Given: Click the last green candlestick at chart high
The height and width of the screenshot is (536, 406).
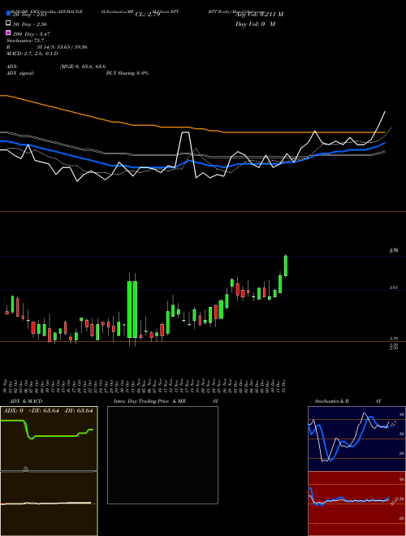Looking at the screenshot, I should click(286, 266).
